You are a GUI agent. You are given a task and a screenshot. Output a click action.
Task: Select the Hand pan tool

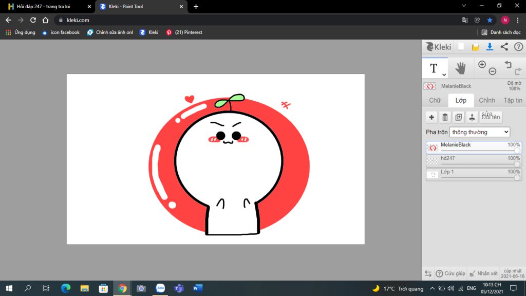click(461, 68)
